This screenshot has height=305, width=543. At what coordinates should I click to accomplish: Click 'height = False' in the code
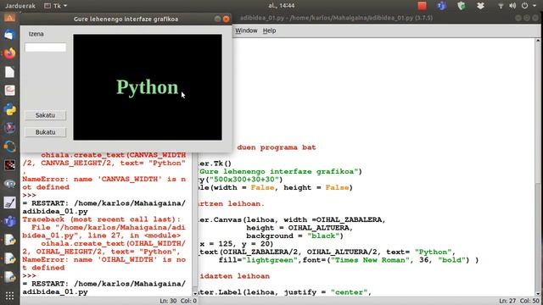point(316,187)
